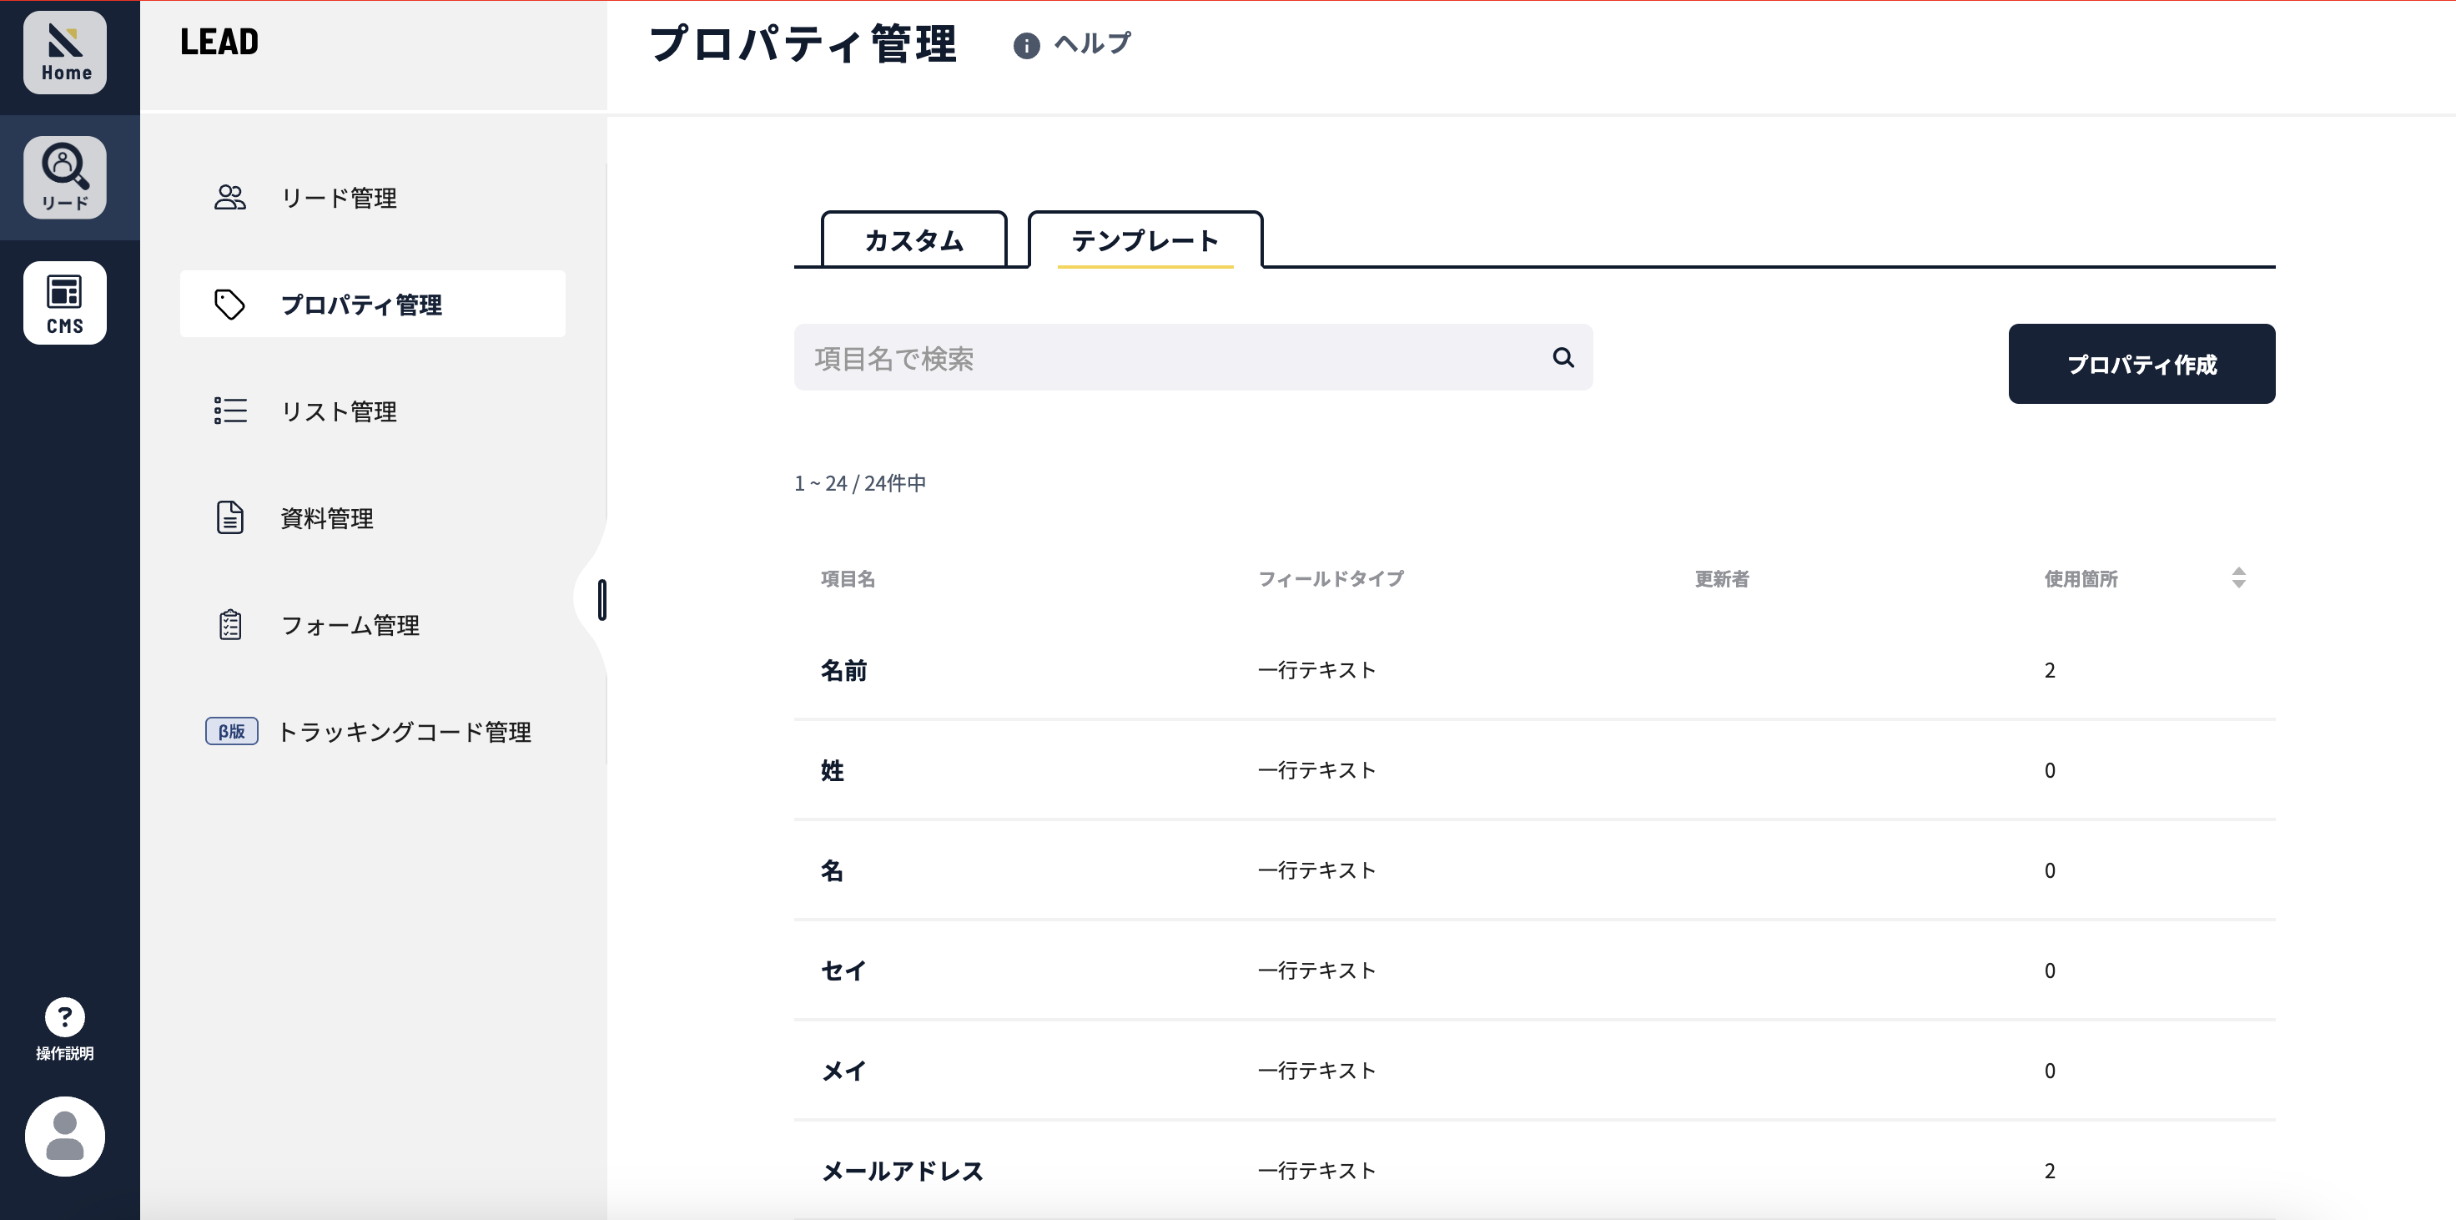Open プロパティ管理 menu item
This screenshot has width=2456, height=1220.
[x=373, y=305]
